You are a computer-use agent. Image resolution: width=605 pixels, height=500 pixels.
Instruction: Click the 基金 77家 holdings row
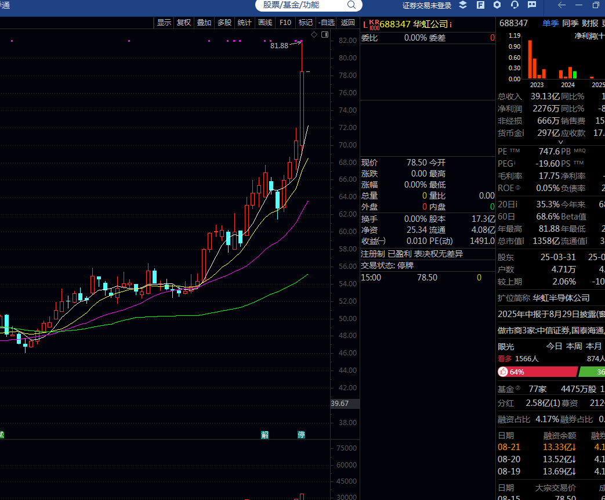[552, 389]
